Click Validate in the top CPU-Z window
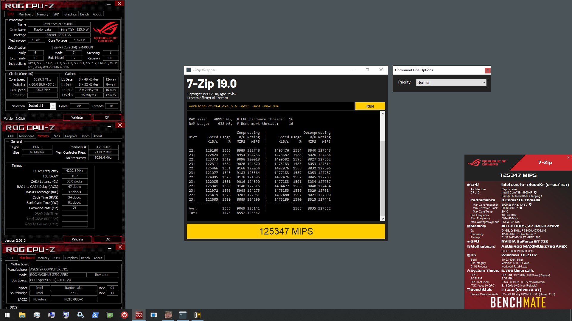The image size is (572, 321). point(77,117)
